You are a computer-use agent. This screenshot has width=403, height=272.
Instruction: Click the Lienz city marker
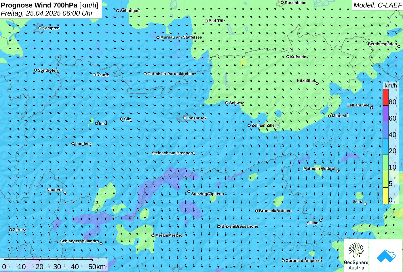pos(365,204)
